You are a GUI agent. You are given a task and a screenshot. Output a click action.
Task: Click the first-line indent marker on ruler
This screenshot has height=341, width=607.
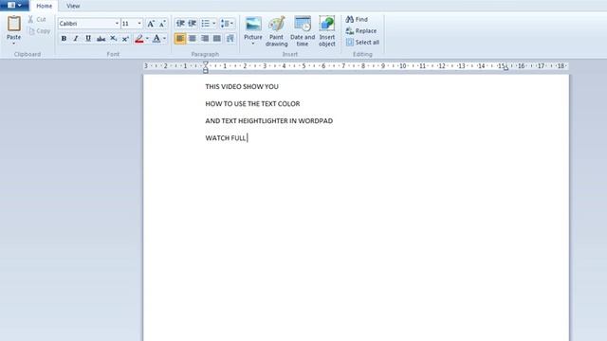click(x=206, y=63)
